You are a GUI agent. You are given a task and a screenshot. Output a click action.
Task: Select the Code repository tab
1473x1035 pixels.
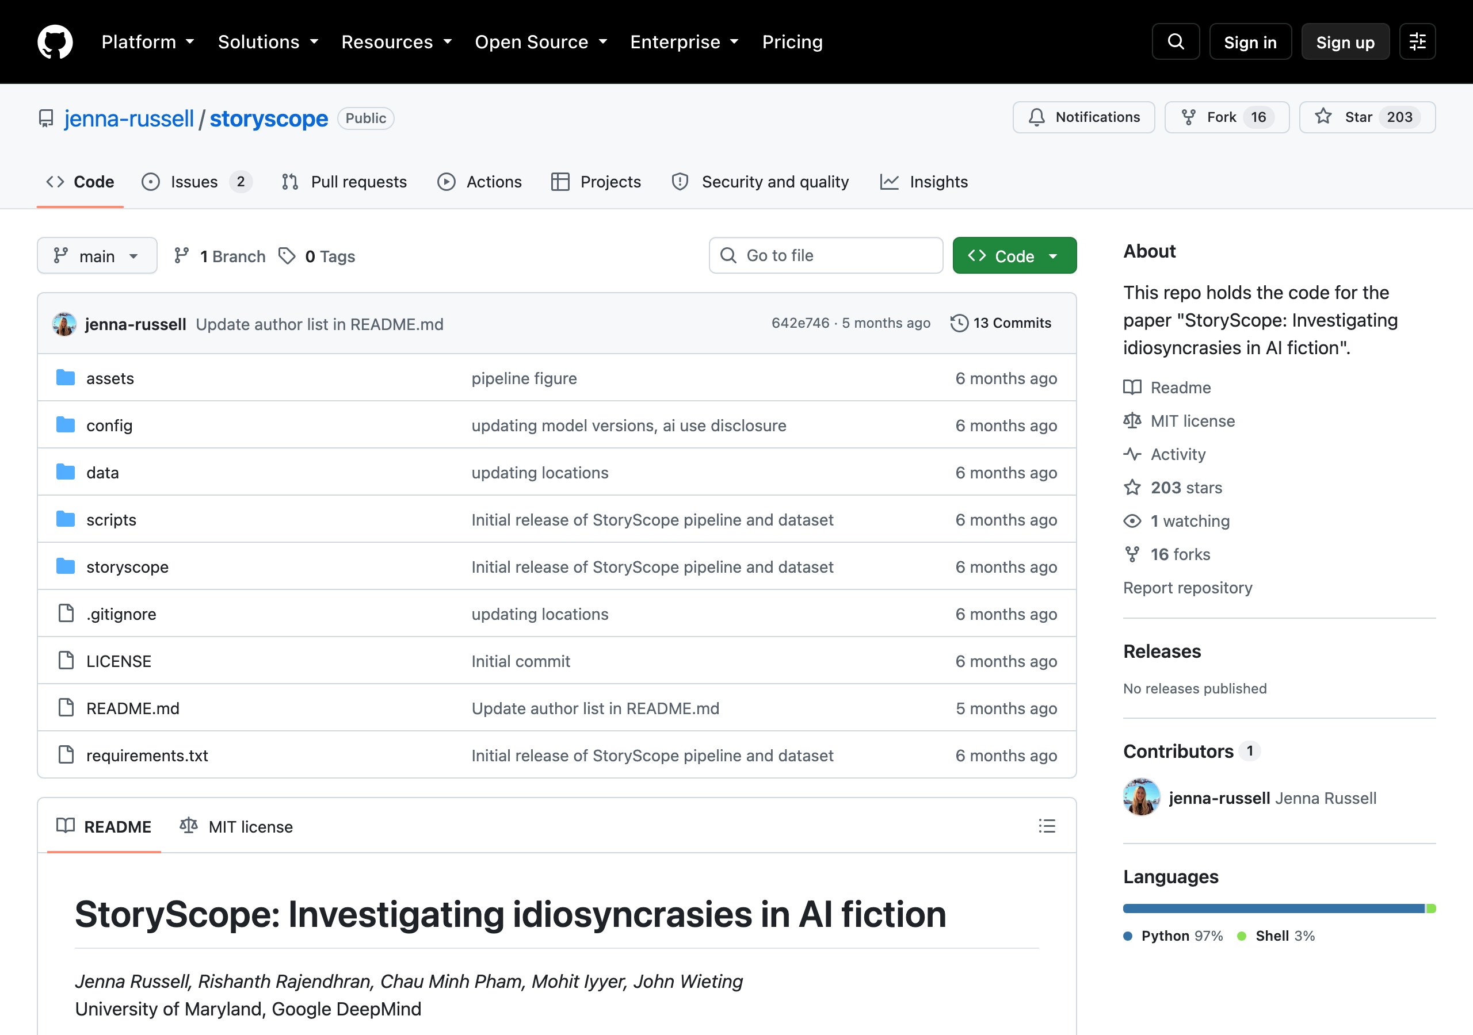click(x=80, y=182)
